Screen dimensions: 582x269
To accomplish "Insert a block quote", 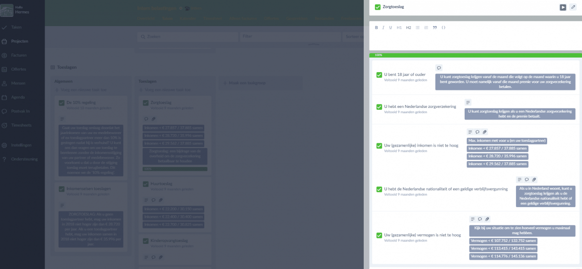I will coord(435,28).
